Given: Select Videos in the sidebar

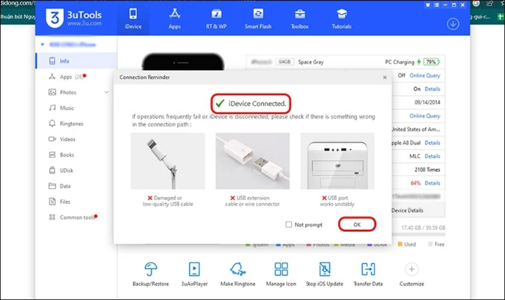Looking at the screenshot, I should (76, 139).
